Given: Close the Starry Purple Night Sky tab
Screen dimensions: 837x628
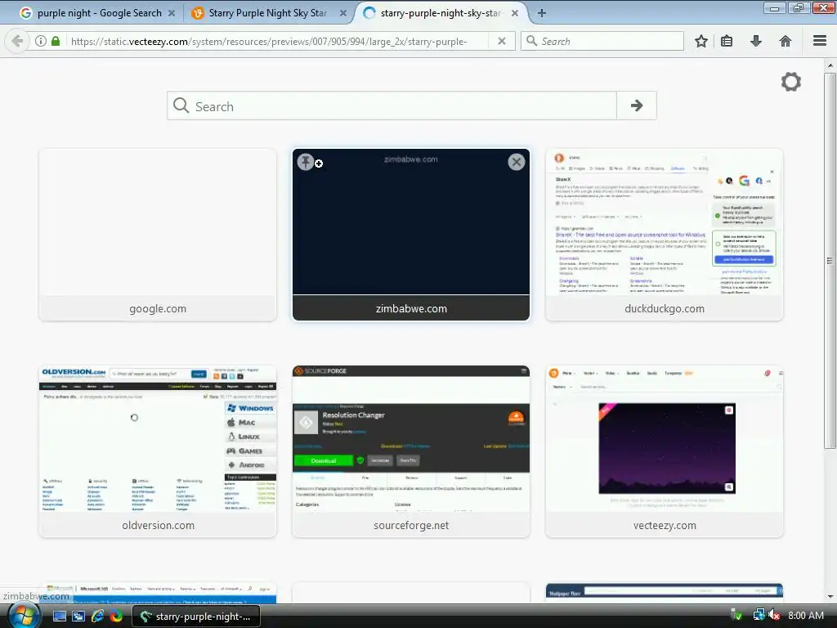Looking at the screenshot, I should 343,13.
